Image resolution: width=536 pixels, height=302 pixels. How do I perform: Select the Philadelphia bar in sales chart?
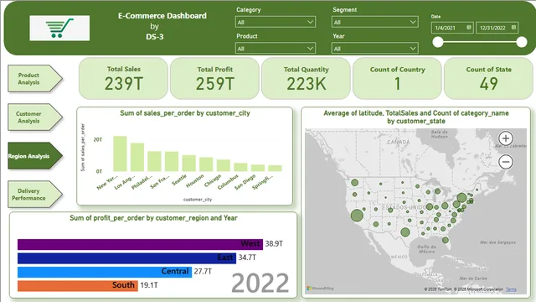point(154,161)
